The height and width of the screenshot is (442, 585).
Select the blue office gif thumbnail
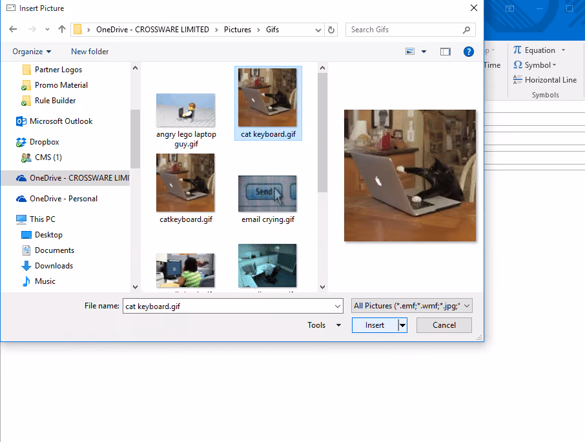pos(267,266)
